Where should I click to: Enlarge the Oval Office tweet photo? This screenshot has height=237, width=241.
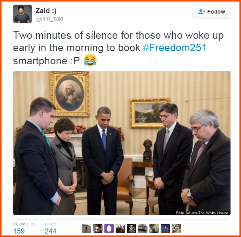[122, 143]
